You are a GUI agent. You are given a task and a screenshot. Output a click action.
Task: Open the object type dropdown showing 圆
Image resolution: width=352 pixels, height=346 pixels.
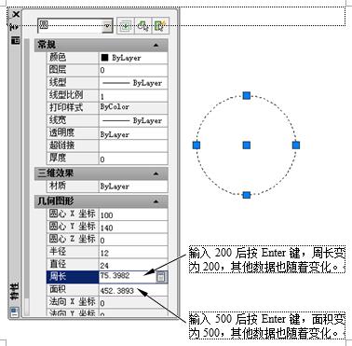pyautogui.click(x=74, y=26)
